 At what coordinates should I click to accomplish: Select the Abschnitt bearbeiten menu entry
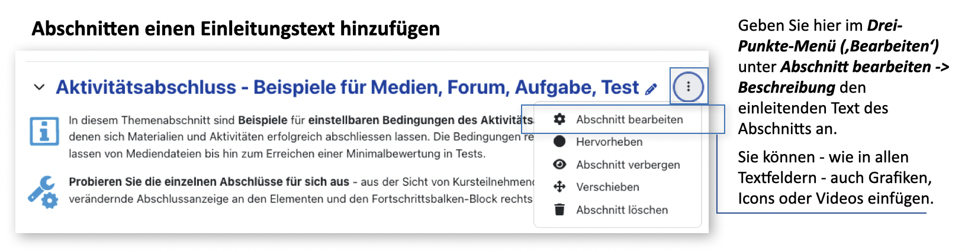(x=629, y=119)
